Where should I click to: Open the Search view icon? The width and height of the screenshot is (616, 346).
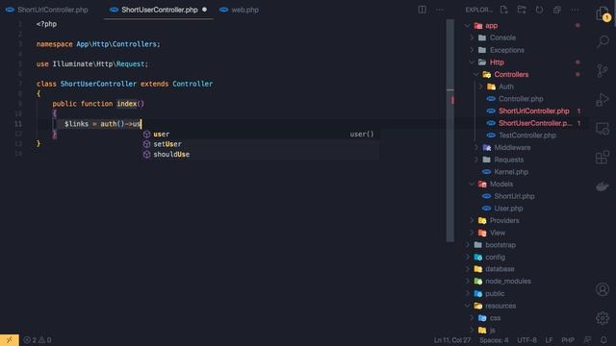(603, 41)
